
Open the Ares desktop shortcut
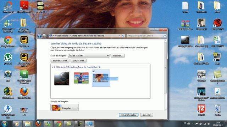pos(8,76)
